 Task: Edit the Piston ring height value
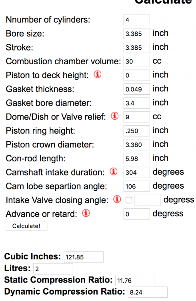[x=137, y=131]
